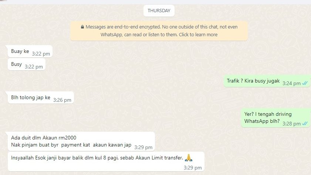Click the 3:24 pm timestamp on outgoing message
The height and width of the screenshot is (175, 311).
[291, 83]
